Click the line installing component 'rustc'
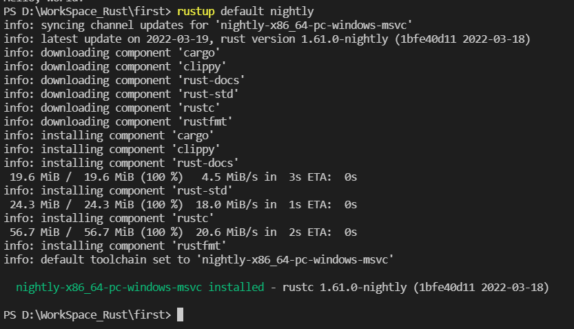This screenshot has height=329, width=574. (x=109, y=219)
